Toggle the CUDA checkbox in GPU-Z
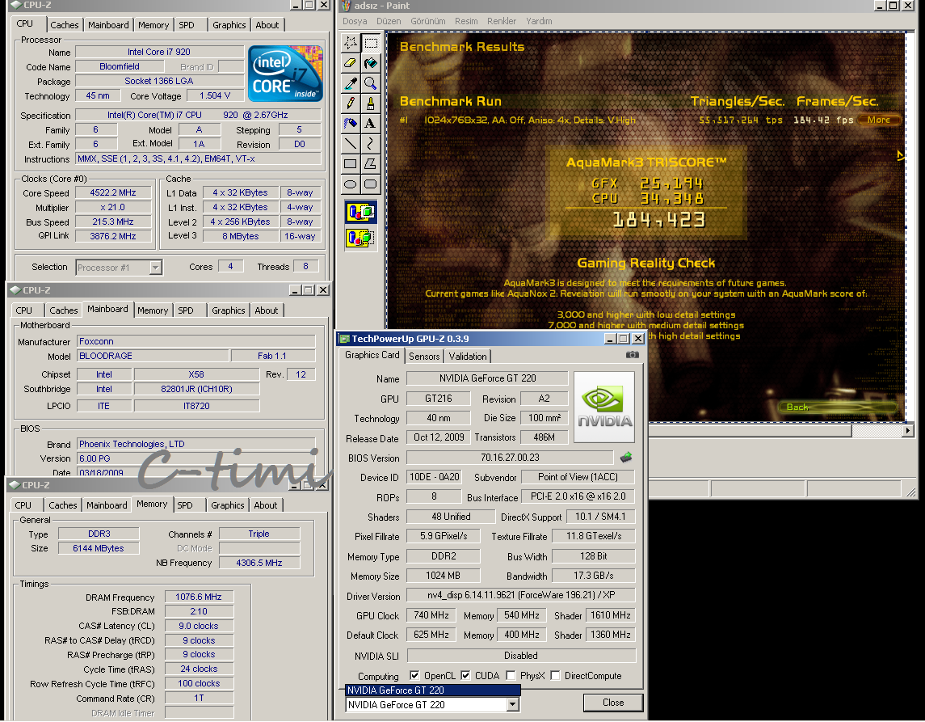This screenshot has height=722, width=925. tap(466, 675)
